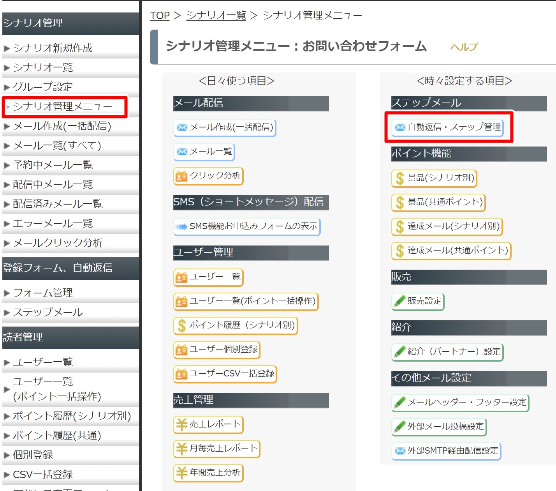This screenshot has height=491, width=556.
Task: Click icon on ユーザー一覧(ポイント一括操作) button
Action: (x=181, y=302)
